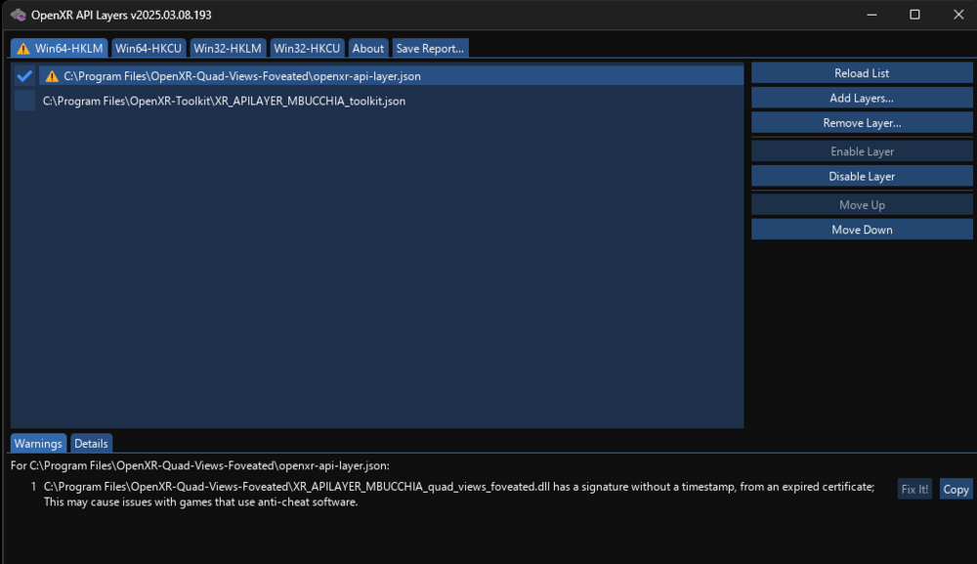The height and width of the screenshot is (564, 977).
Task: Click the Disable Layer button
Action: (x=862, y=176)
